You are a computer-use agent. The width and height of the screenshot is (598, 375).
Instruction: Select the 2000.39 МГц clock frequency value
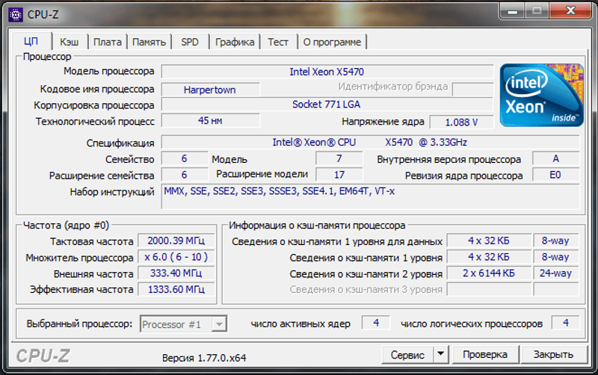(176, 241)
